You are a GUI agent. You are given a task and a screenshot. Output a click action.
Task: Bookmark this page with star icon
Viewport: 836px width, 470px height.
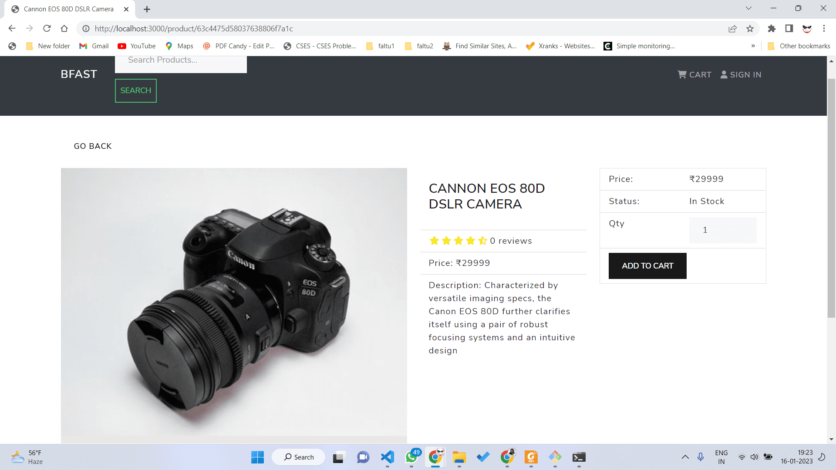tap(750, 29)
